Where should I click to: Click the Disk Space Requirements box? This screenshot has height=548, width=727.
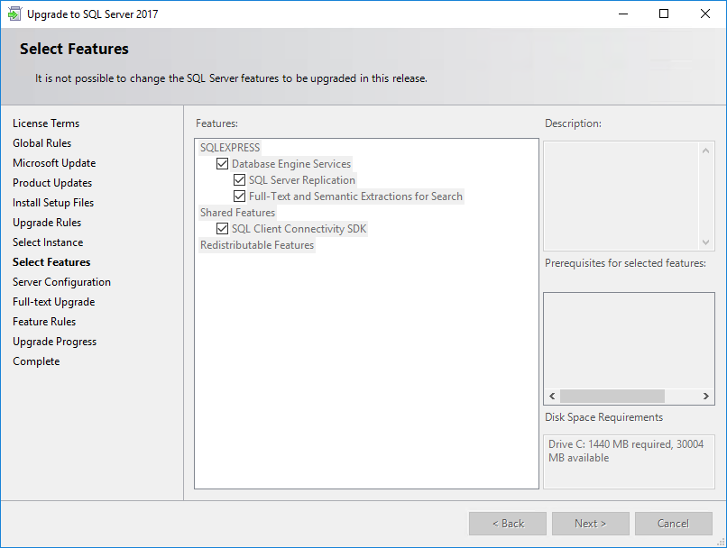pyautogui.click(x=629, y=461)
